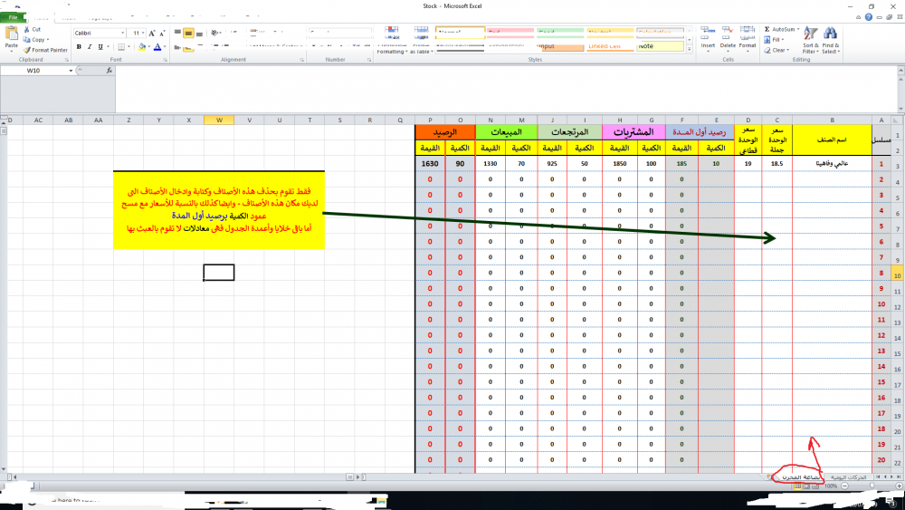The height and width of the screenshot is (510, 905).
Task: Click the Help question mark icon
Action: (x=868, y=17)
